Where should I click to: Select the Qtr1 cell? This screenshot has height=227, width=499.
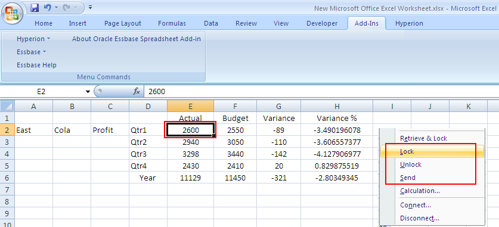click(x=148, y=130)
